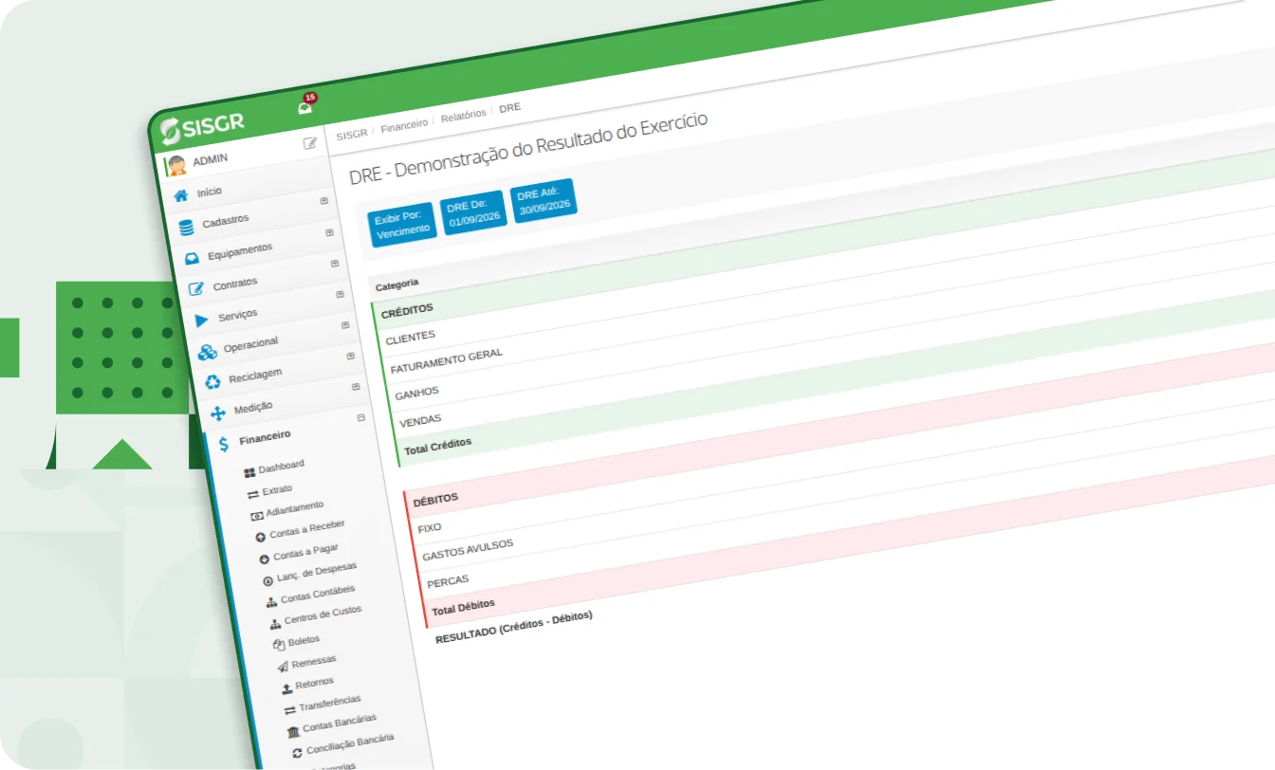This screenshot has height=770, width=1275.
Task: Expand the Equipamentos menu section
Action: tap(330, 232)
